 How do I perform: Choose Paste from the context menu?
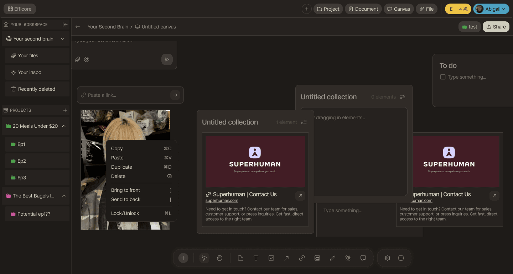pos(141,158)
